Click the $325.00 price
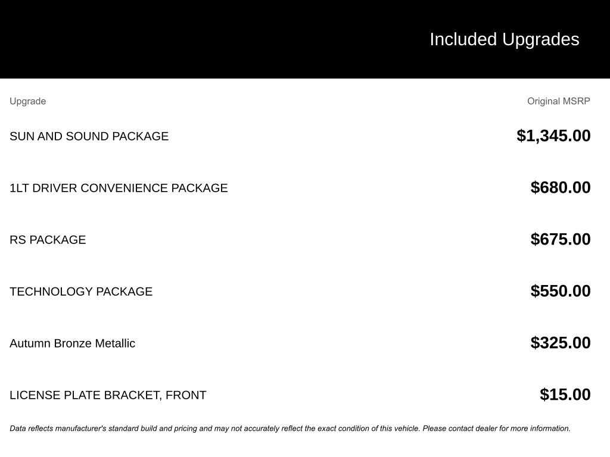 [561, 343]
